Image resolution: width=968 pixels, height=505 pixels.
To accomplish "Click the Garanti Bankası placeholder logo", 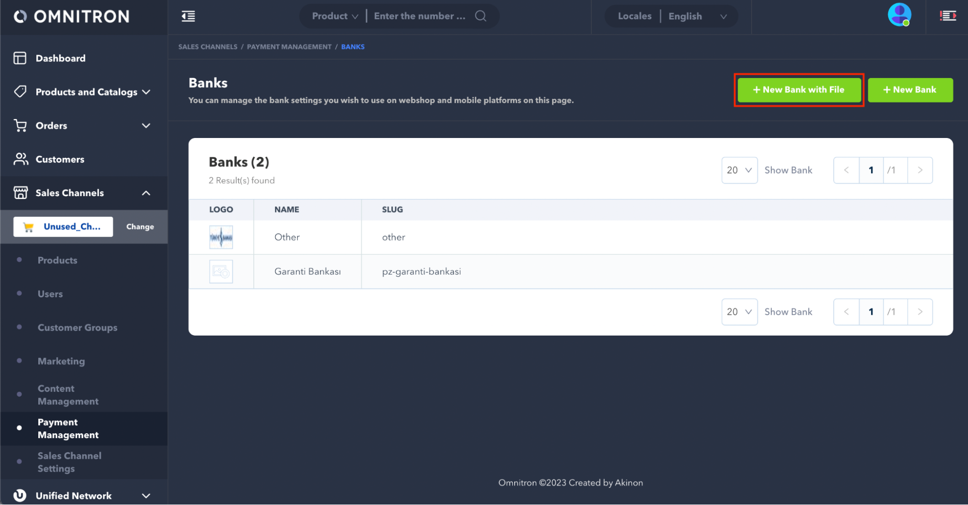I will pyautogui.click(x=221, y=272).
